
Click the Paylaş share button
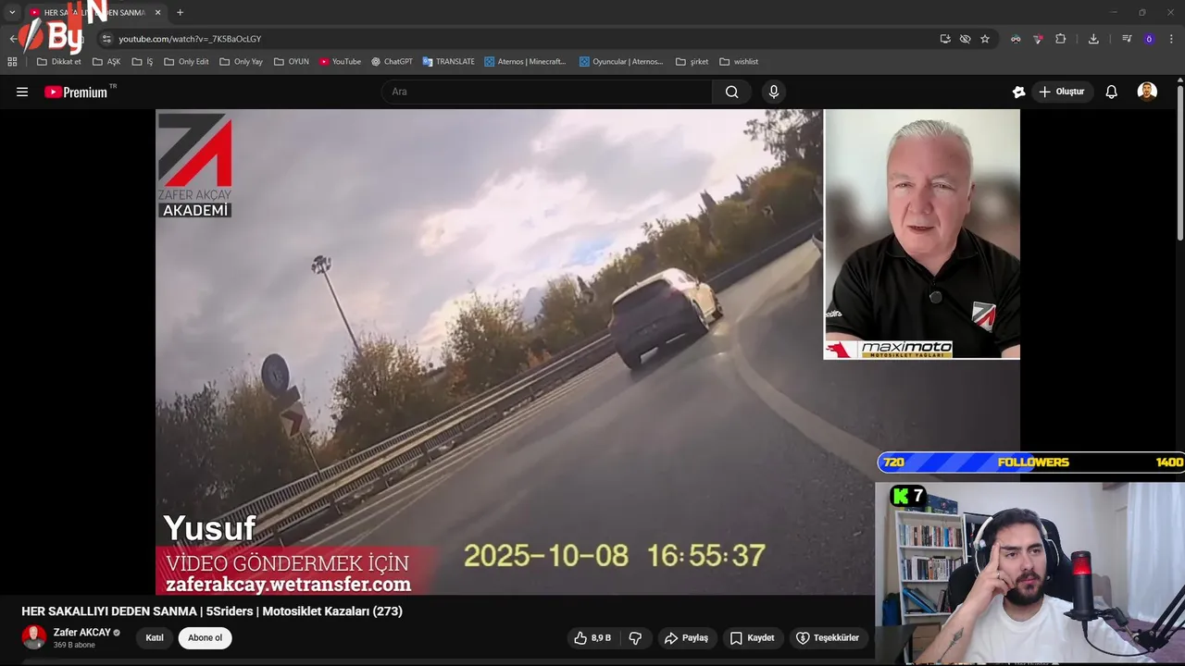(686, 638)
